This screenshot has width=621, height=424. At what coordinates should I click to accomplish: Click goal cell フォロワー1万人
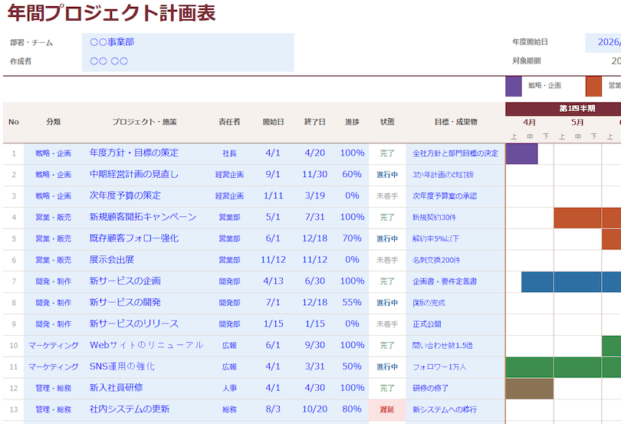click(455, 367)
